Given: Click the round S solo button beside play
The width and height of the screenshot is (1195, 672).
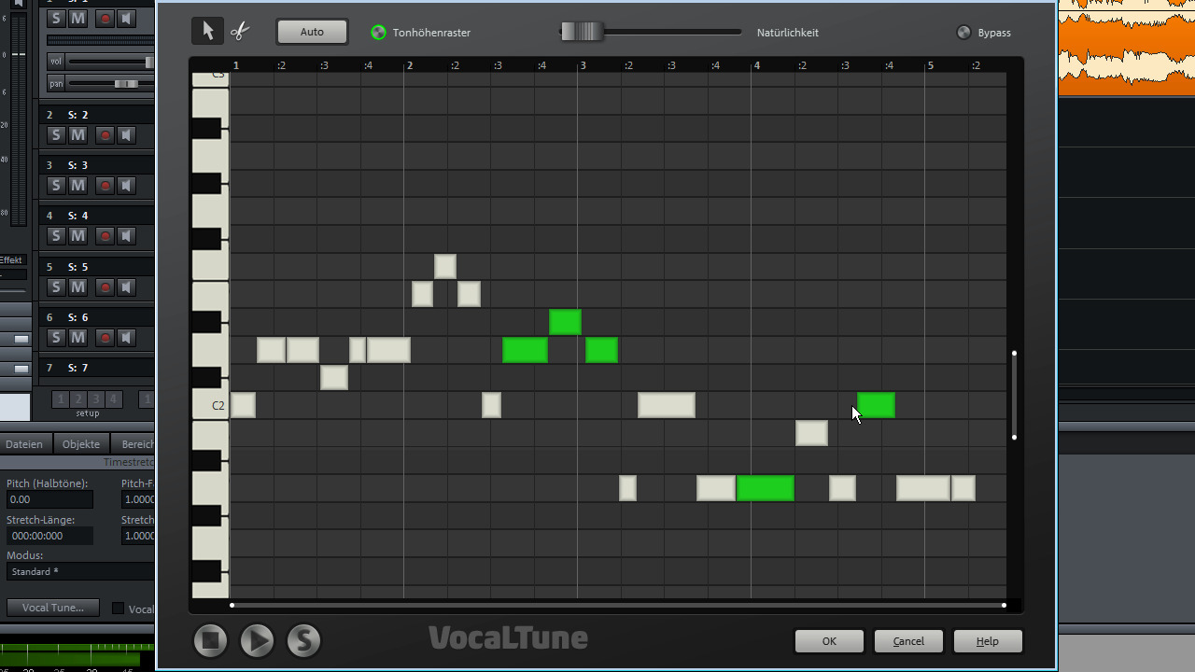Looking at the screenshot, I should pos(303,640).
